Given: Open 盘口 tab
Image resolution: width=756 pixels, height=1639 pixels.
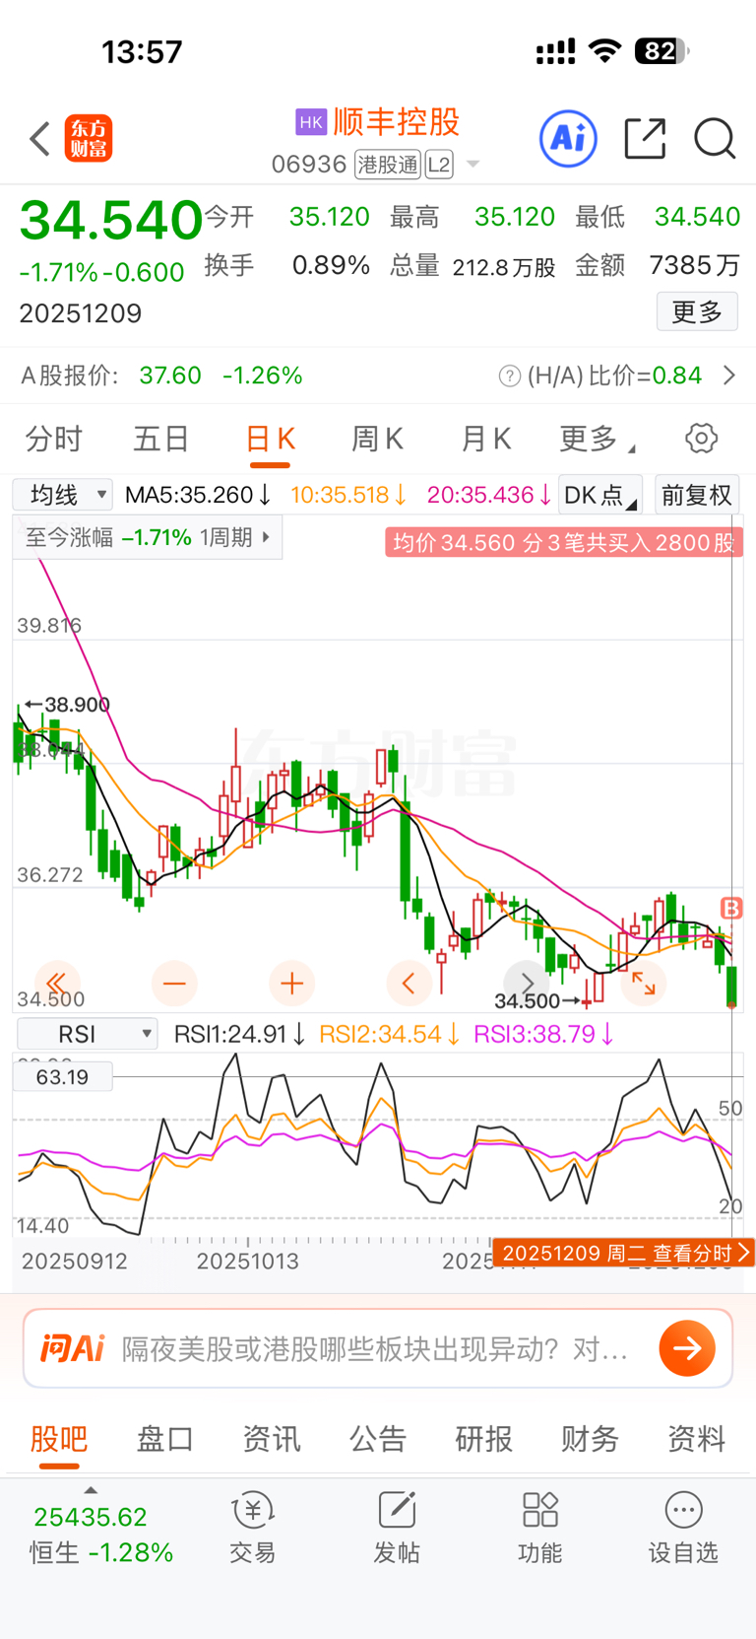Looking at the screenshot, I should 165,1440.
